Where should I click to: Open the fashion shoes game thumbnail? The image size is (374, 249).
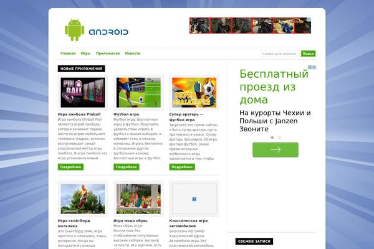coord(138,199)
